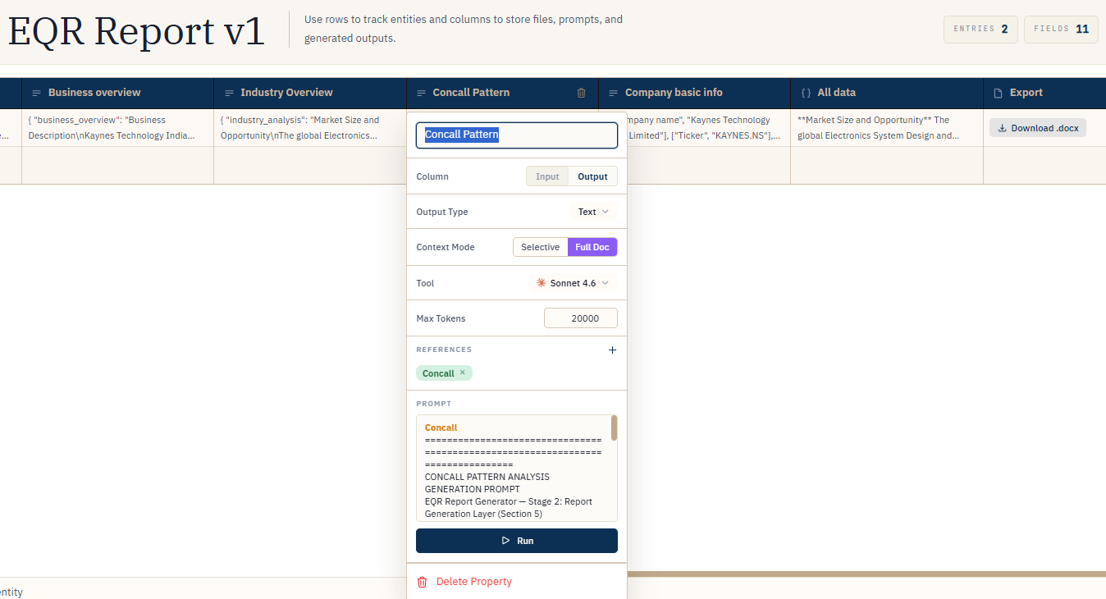Click inside the prompt text area

517,469
